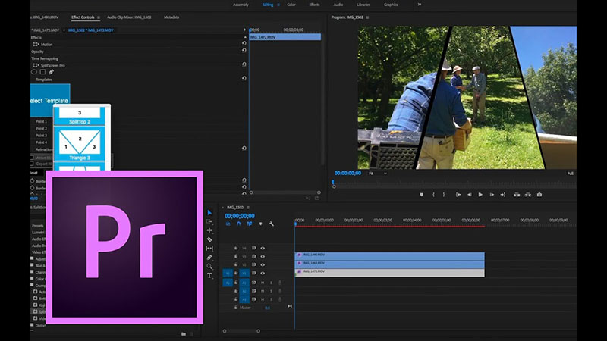Toggle track output eye on top video track
The image size is (607, 341).
pos(263,249)
